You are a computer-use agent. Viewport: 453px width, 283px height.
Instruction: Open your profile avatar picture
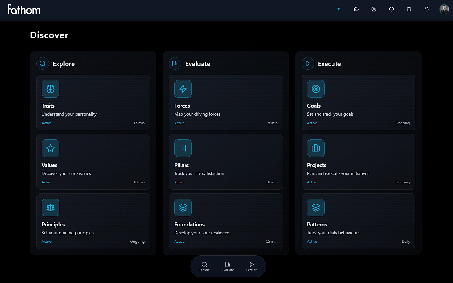point(444,9)
